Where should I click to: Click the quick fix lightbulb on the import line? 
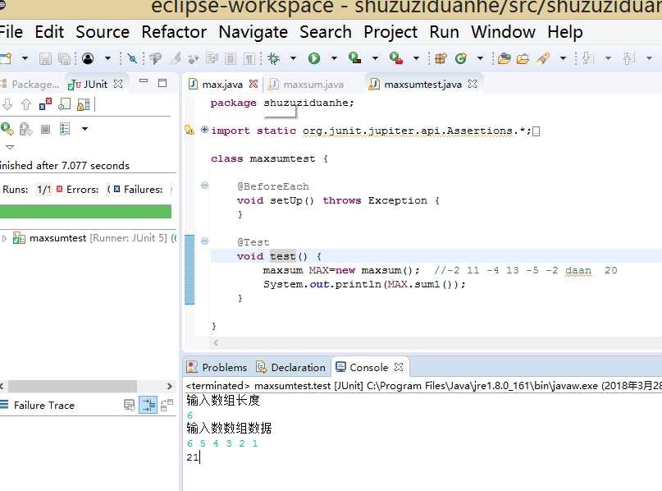click(x=189, y=131)
